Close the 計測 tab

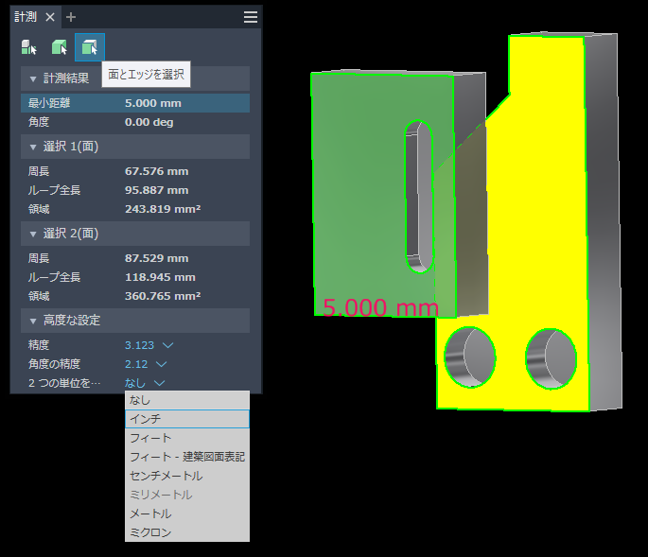(x=51, y=17)
